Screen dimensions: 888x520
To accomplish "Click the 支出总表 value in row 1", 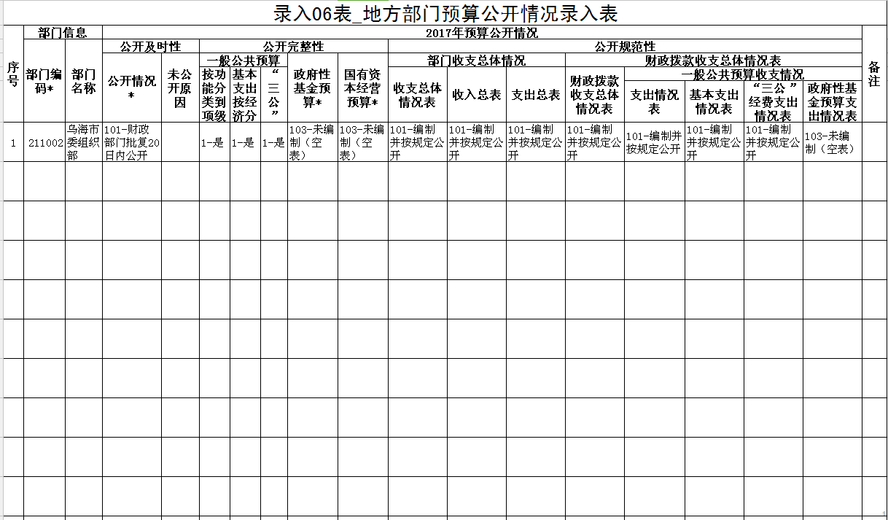I will click(536, 142).
